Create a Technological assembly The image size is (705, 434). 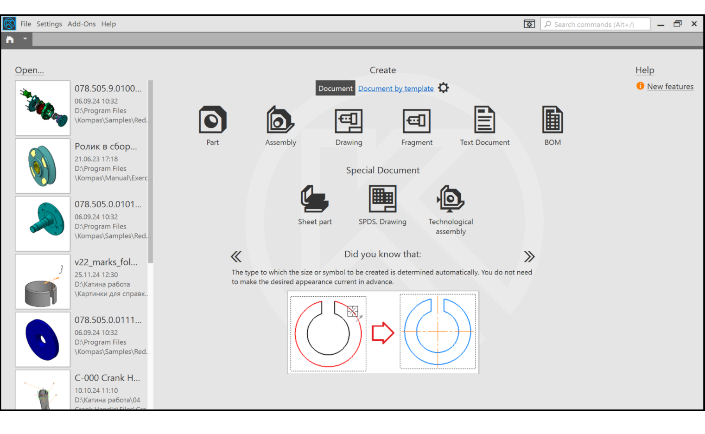(451, 199)
